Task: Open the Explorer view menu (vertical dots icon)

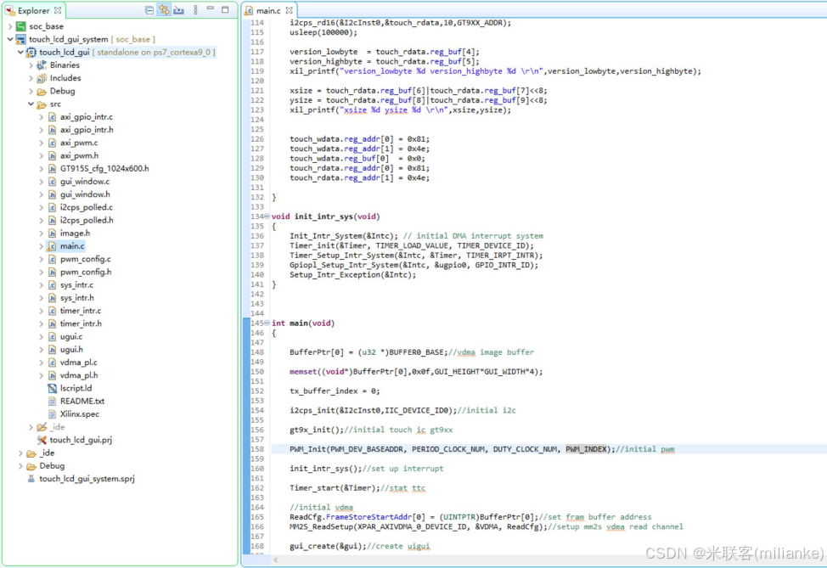Action: [x=194, y=9]
